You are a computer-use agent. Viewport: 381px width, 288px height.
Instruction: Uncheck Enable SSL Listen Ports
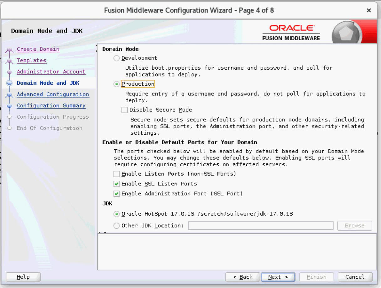117,184
